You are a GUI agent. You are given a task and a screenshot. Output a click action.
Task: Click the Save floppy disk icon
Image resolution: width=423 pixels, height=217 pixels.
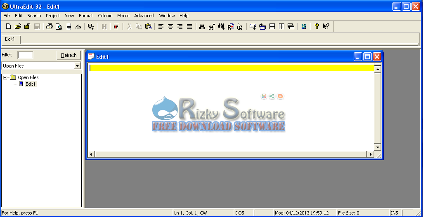37,26
